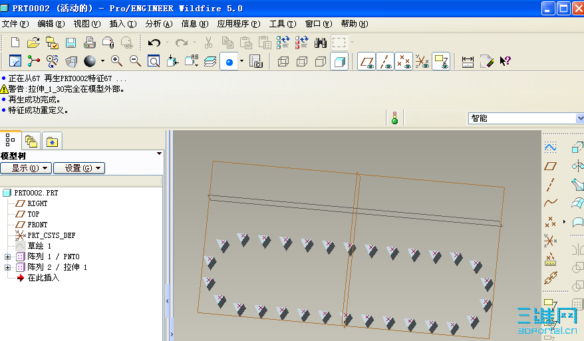584x341 pixels.
Task: Zoom in with magnifier plus icon
Action: pos(116,61)
